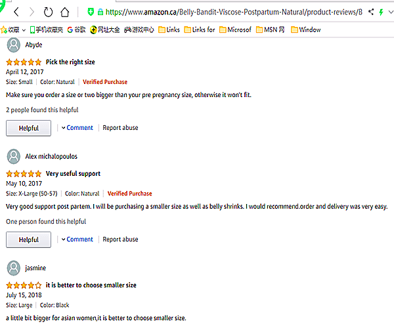Open the Microsof bookmark folder
This screenshot has height=328, width=394.
pos(235,30)
